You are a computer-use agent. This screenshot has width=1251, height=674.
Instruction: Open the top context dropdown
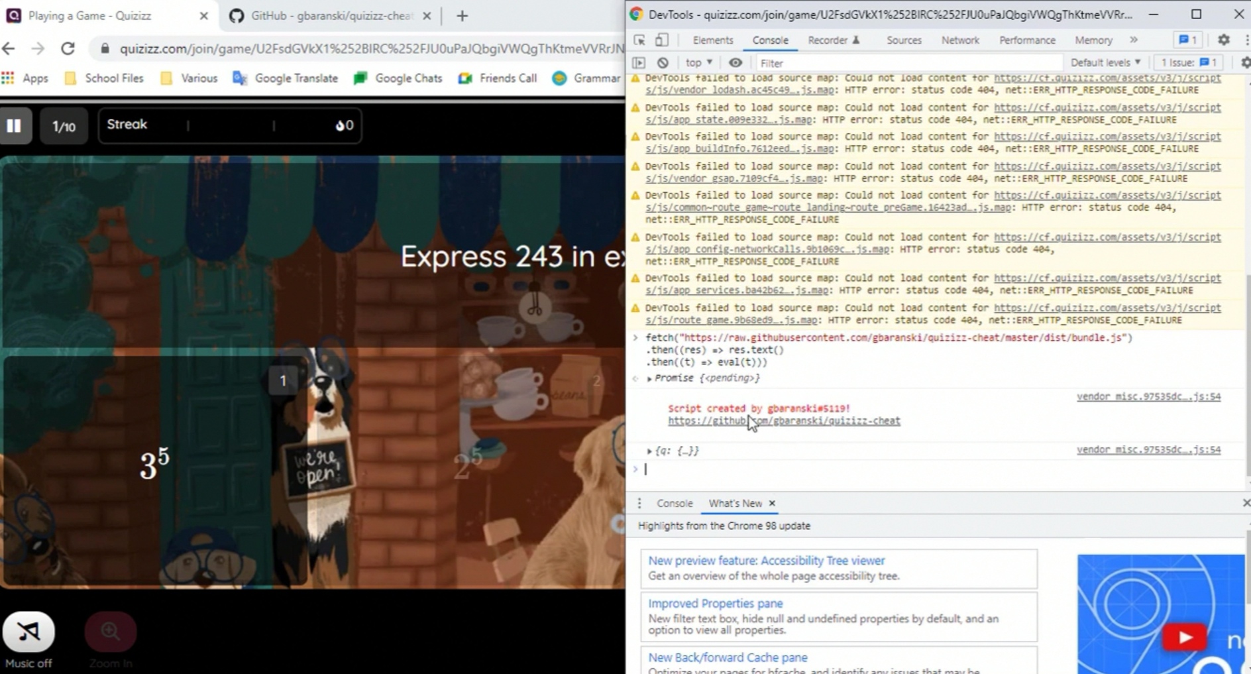tap(698, 63)
